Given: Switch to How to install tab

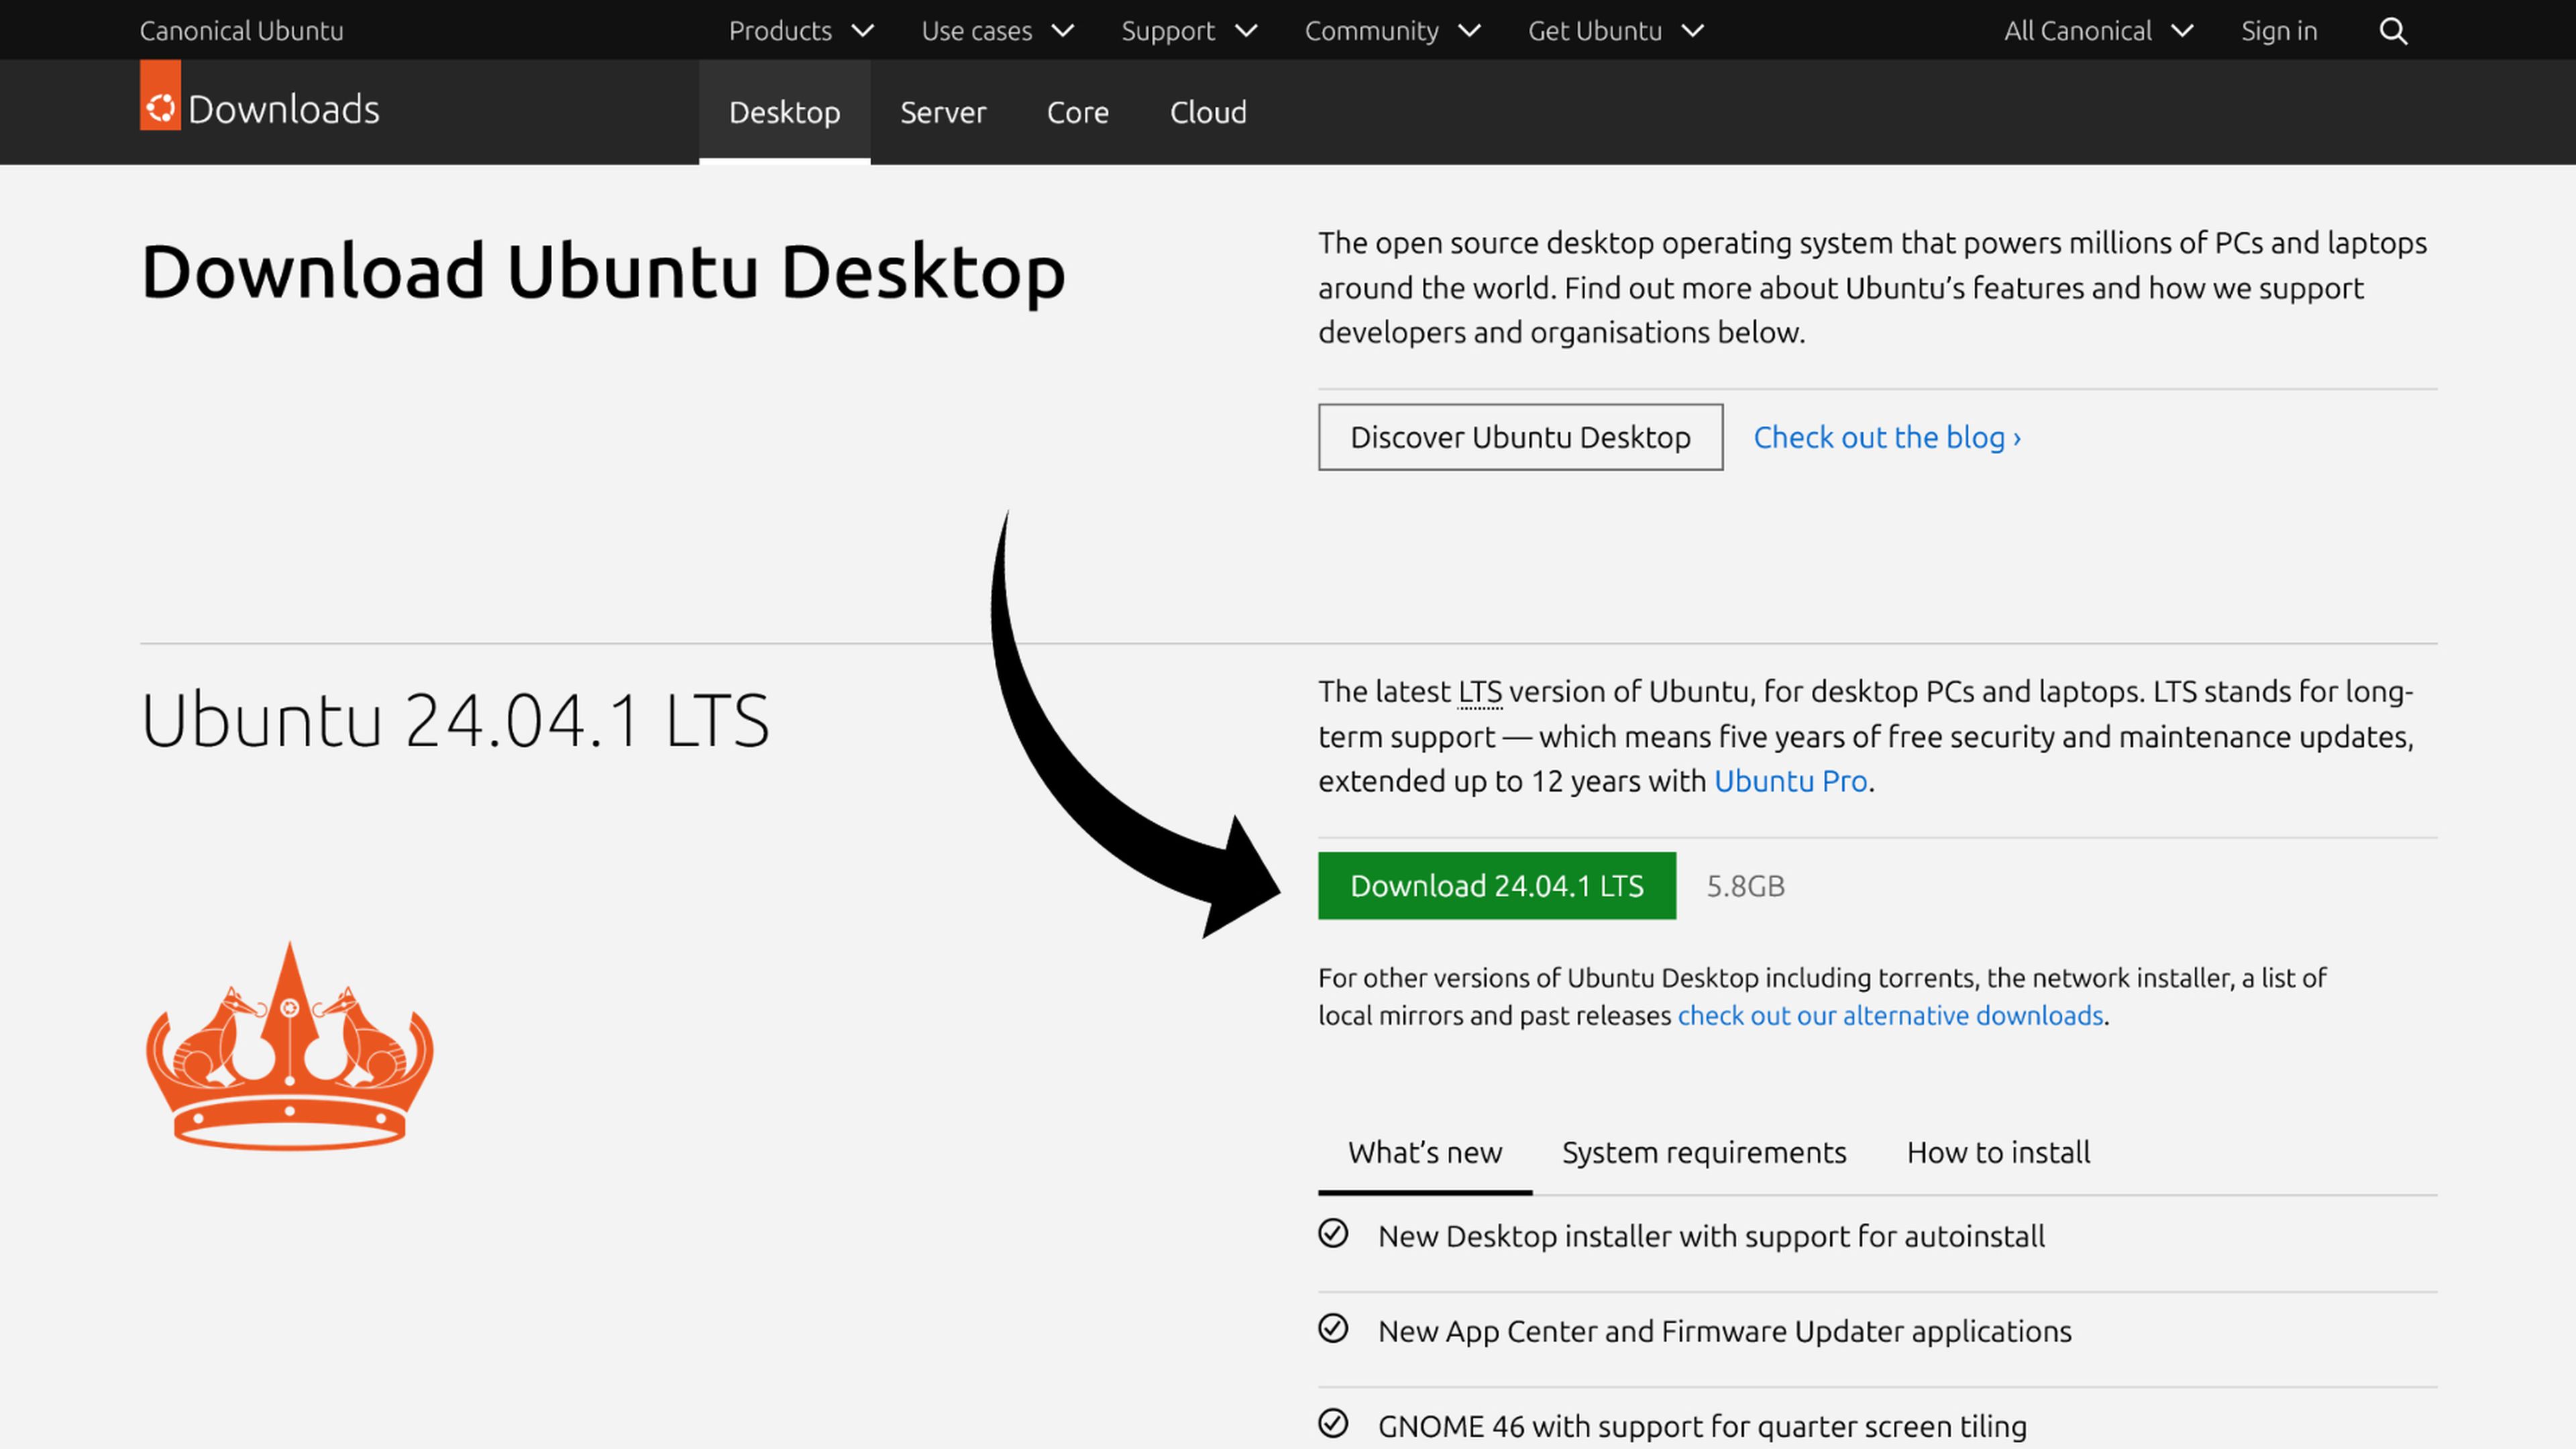Looking at the screenshot, I should coord(1998,1153).
